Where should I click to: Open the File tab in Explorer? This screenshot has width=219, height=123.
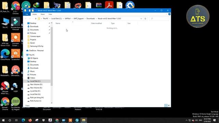(27, 14)
